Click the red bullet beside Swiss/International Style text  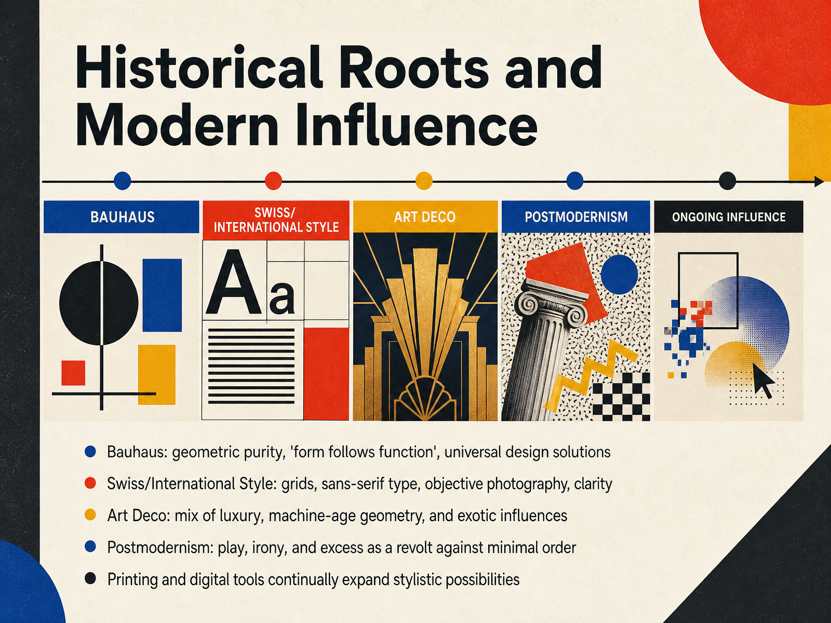click(90, 483)
